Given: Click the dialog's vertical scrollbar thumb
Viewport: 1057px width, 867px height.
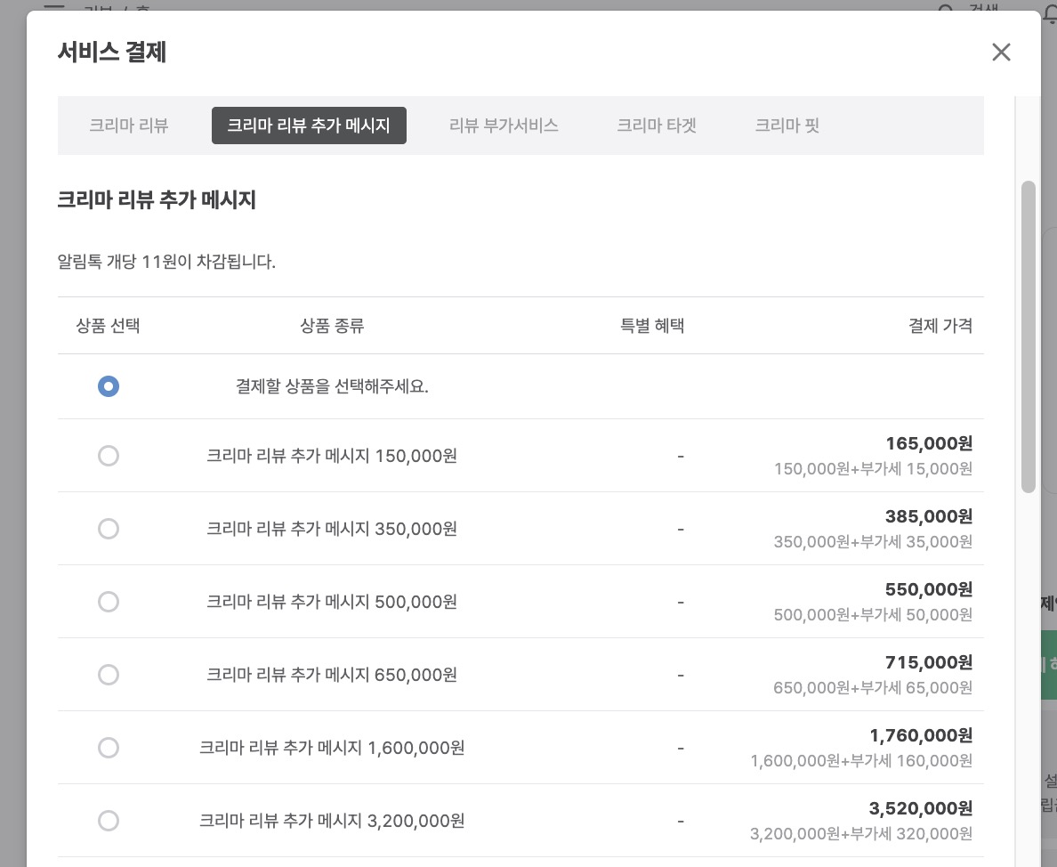Looking at the screenshot, I should click(1028, 336).
